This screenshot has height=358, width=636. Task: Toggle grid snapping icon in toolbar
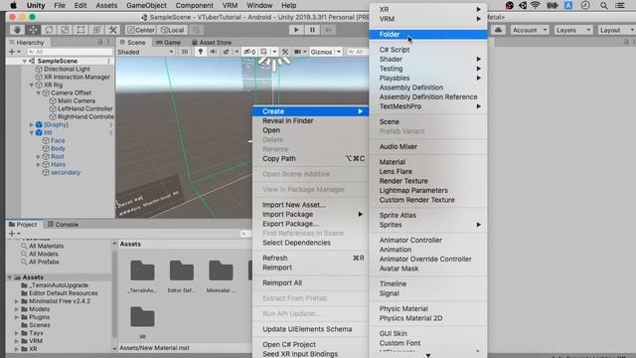point(197,30)
